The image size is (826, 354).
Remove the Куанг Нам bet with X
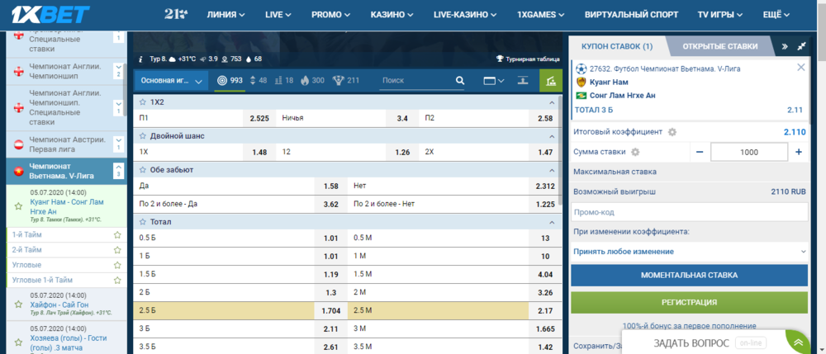click(x=800, y=68)
